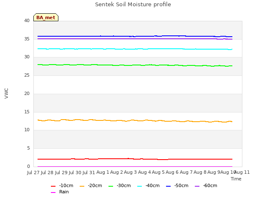
Task: Click the Aug 4 x-axis label
Action: 144,172
